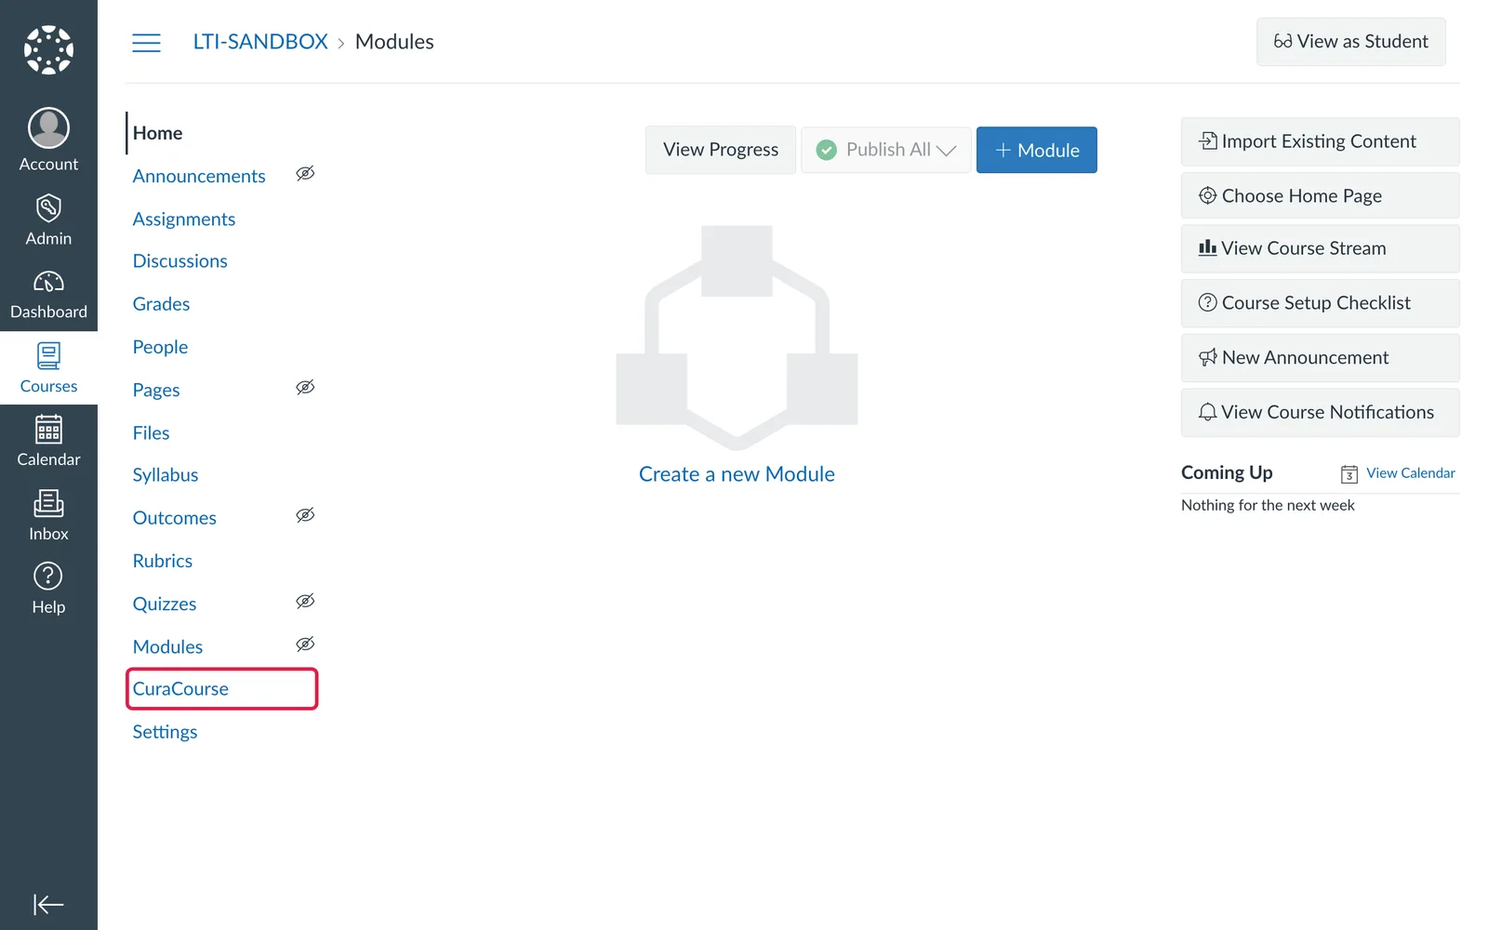Open Announcements in course navigation
The image size is (1488, 930).
point(199,176)
